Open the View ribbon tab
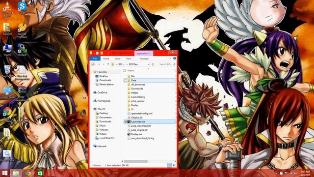Viewport: 314px width, 177px height. pyautogui.click(x=129, y=59)
